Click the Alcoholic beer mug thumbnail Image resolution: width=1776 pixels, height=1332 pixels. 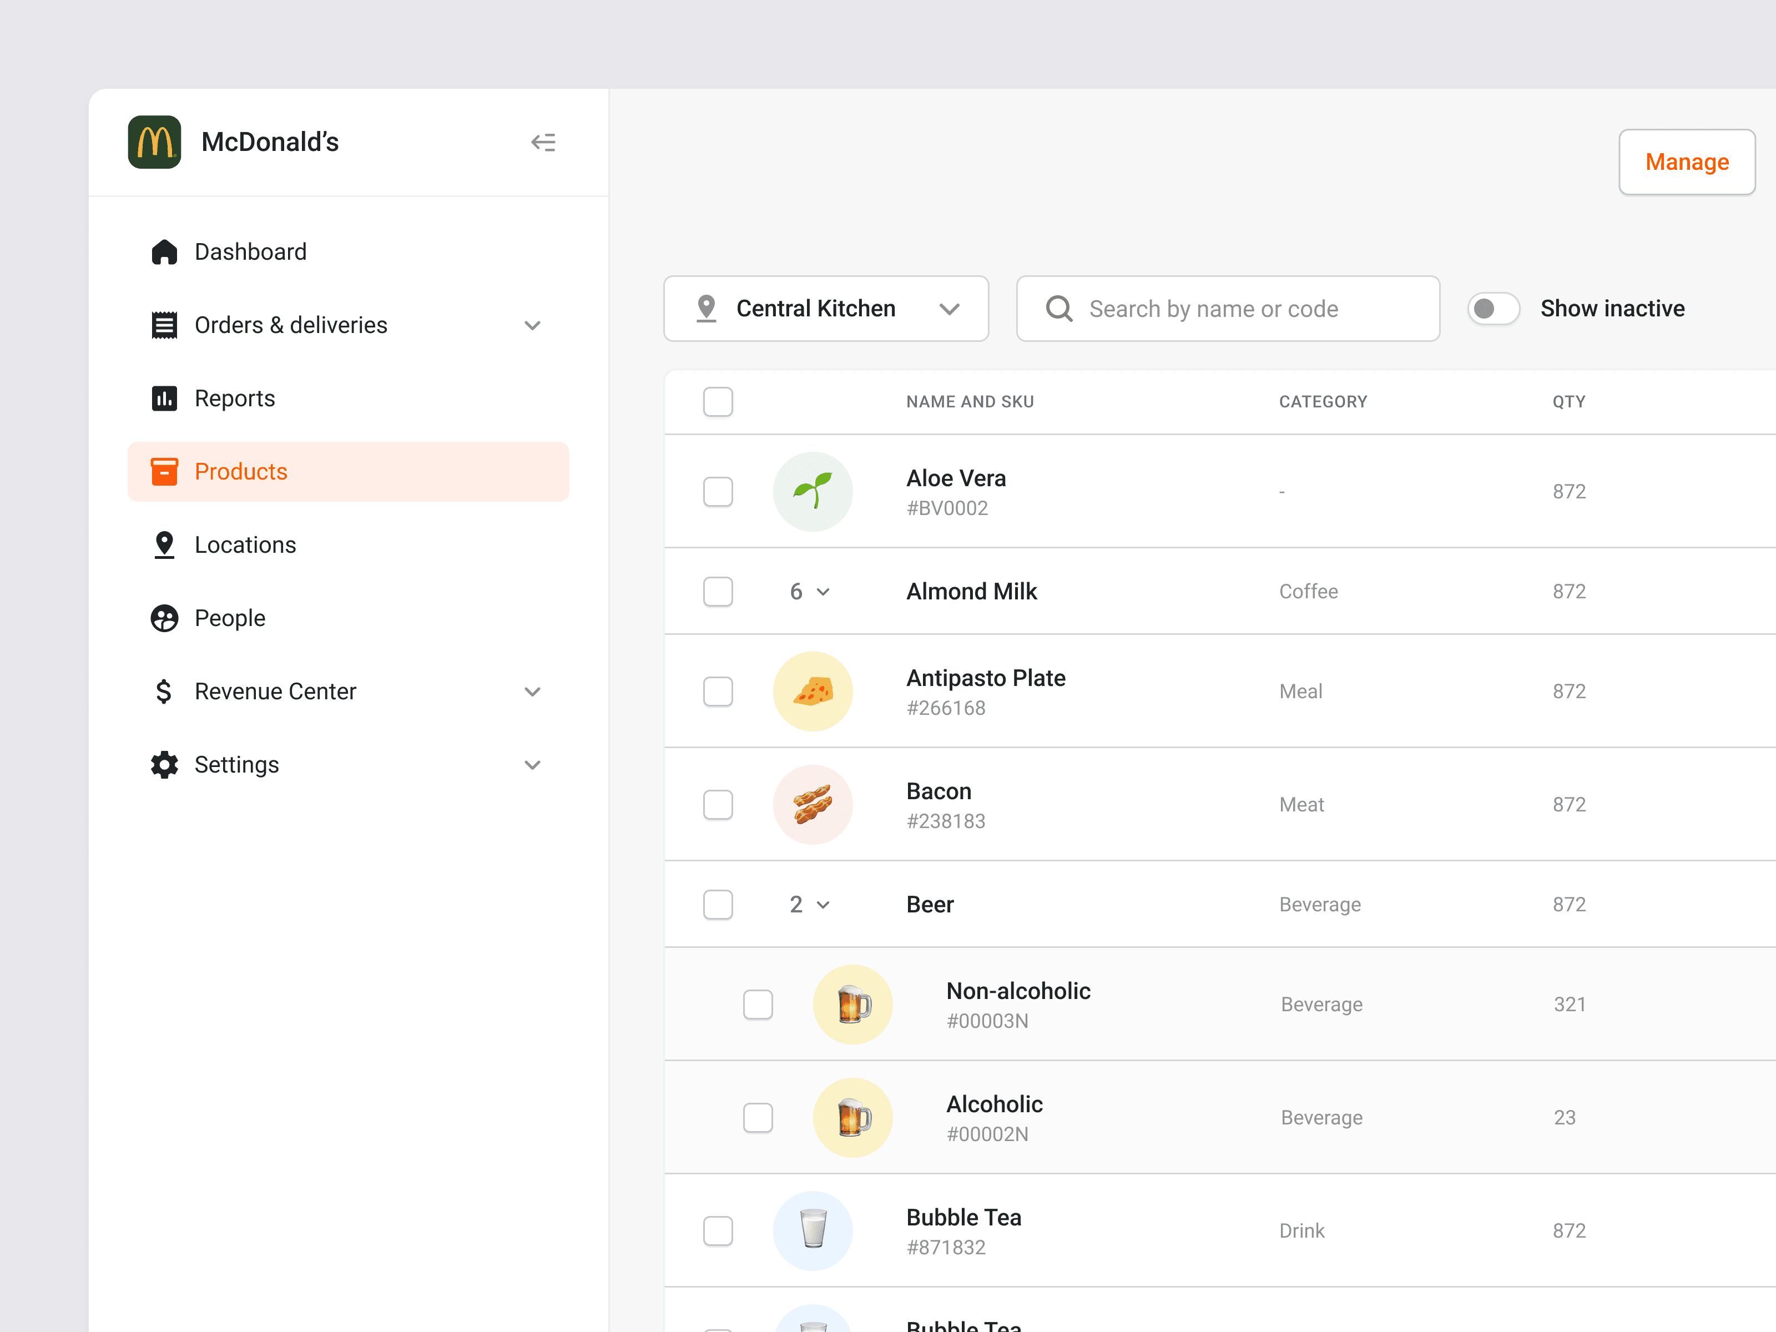coord(854,1118)
